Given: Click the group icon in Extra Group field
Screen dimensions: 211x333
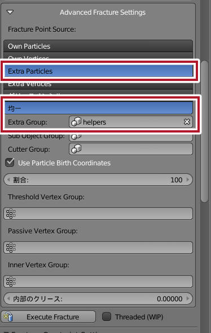Looking at the screenshot, I should 76,122.
